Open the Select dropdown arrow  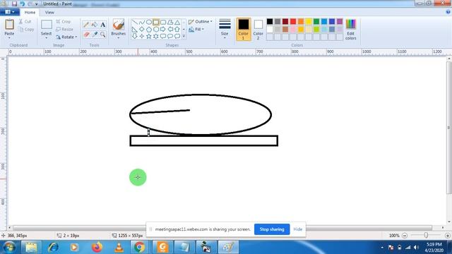pyautogui.click(x=46, y=38)
